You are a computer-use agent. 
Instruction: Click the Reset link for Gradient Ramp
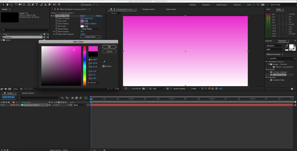tap(83, 16)
